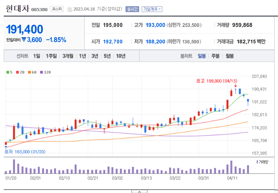This screenshot has width=278, height=193.
Task: Click the collapse arrow handle below the chart
Action: (139, 192)
